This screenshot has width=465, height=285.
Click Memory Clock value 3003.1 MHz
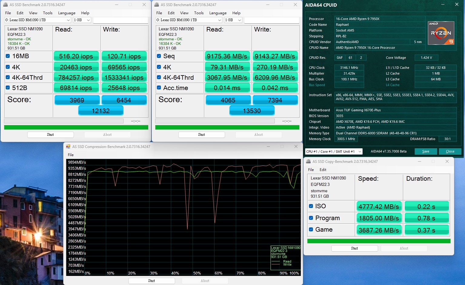click(346, 139)
